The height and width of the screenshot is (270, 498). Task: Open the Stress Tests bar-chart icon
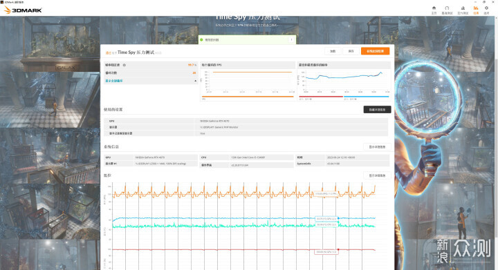click(463, 8)
